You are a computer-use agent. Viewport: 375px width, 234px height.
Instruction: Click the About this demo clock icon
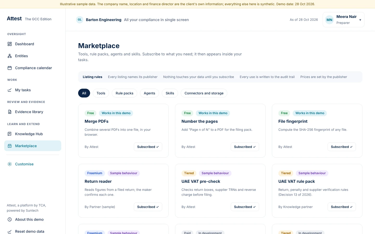click(10, 219)
